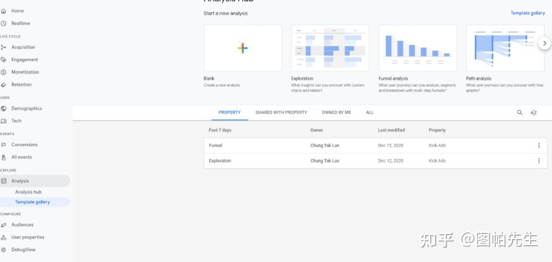Open the Funnel analysis template thumbnail
Screen dimensions: 552x262
(418, 48)
